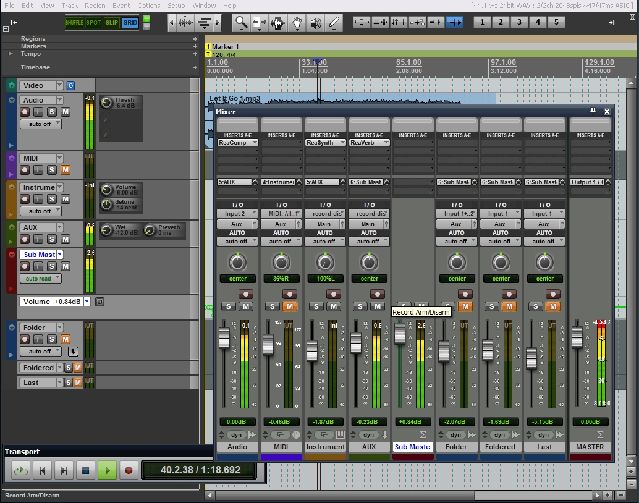This screenshot has width=639, height=503.
Task: Open ReaComp insert dropdown on Audio channel
Action: pyautogui.click(x=237, y=143)
